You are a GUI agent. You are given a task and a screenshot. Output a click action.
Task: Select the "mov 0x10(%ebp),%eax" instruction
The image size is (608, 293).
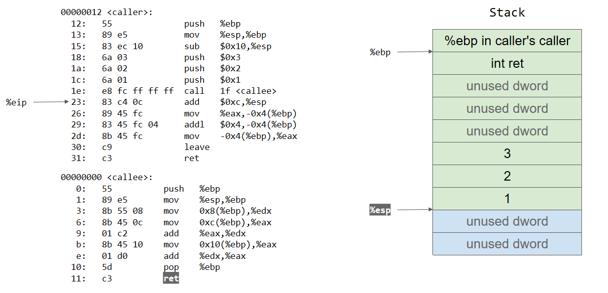(x=220, y=244)
